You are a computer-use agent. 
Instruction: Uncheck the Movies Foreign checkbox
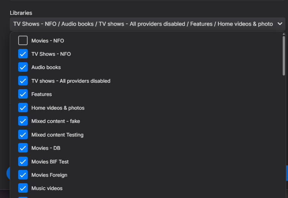pos(23,175)
